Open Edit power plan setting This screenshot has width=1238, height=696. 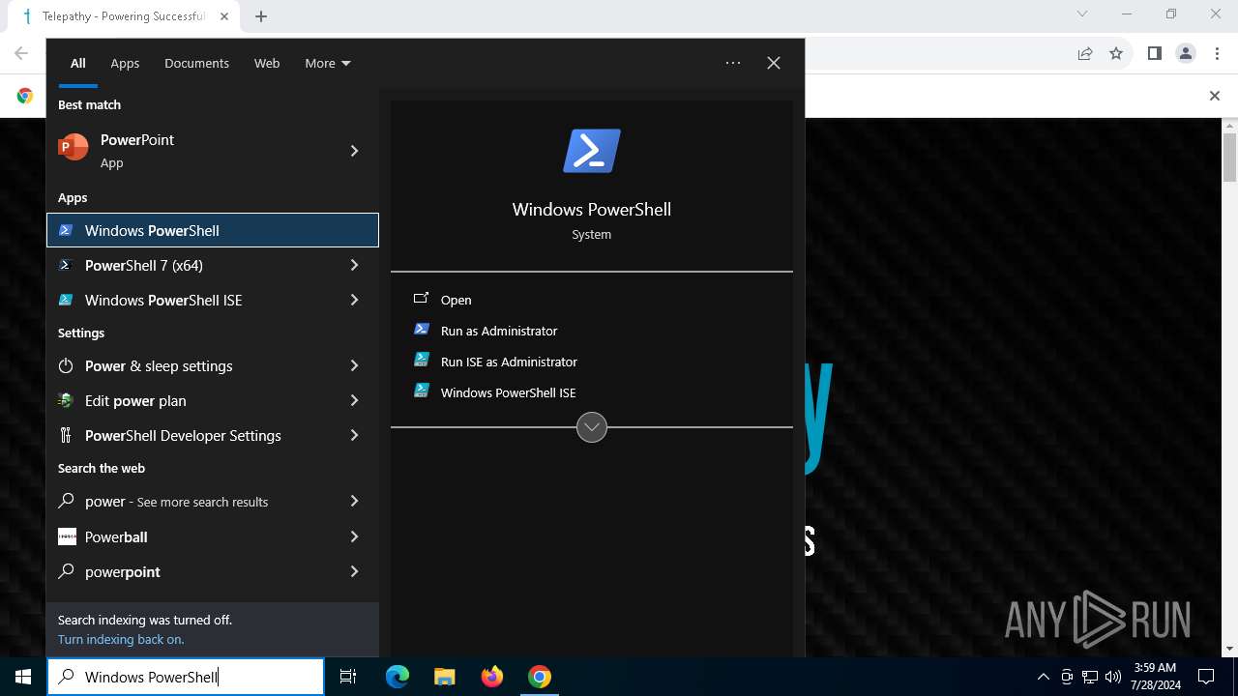(x=190, y=400)
